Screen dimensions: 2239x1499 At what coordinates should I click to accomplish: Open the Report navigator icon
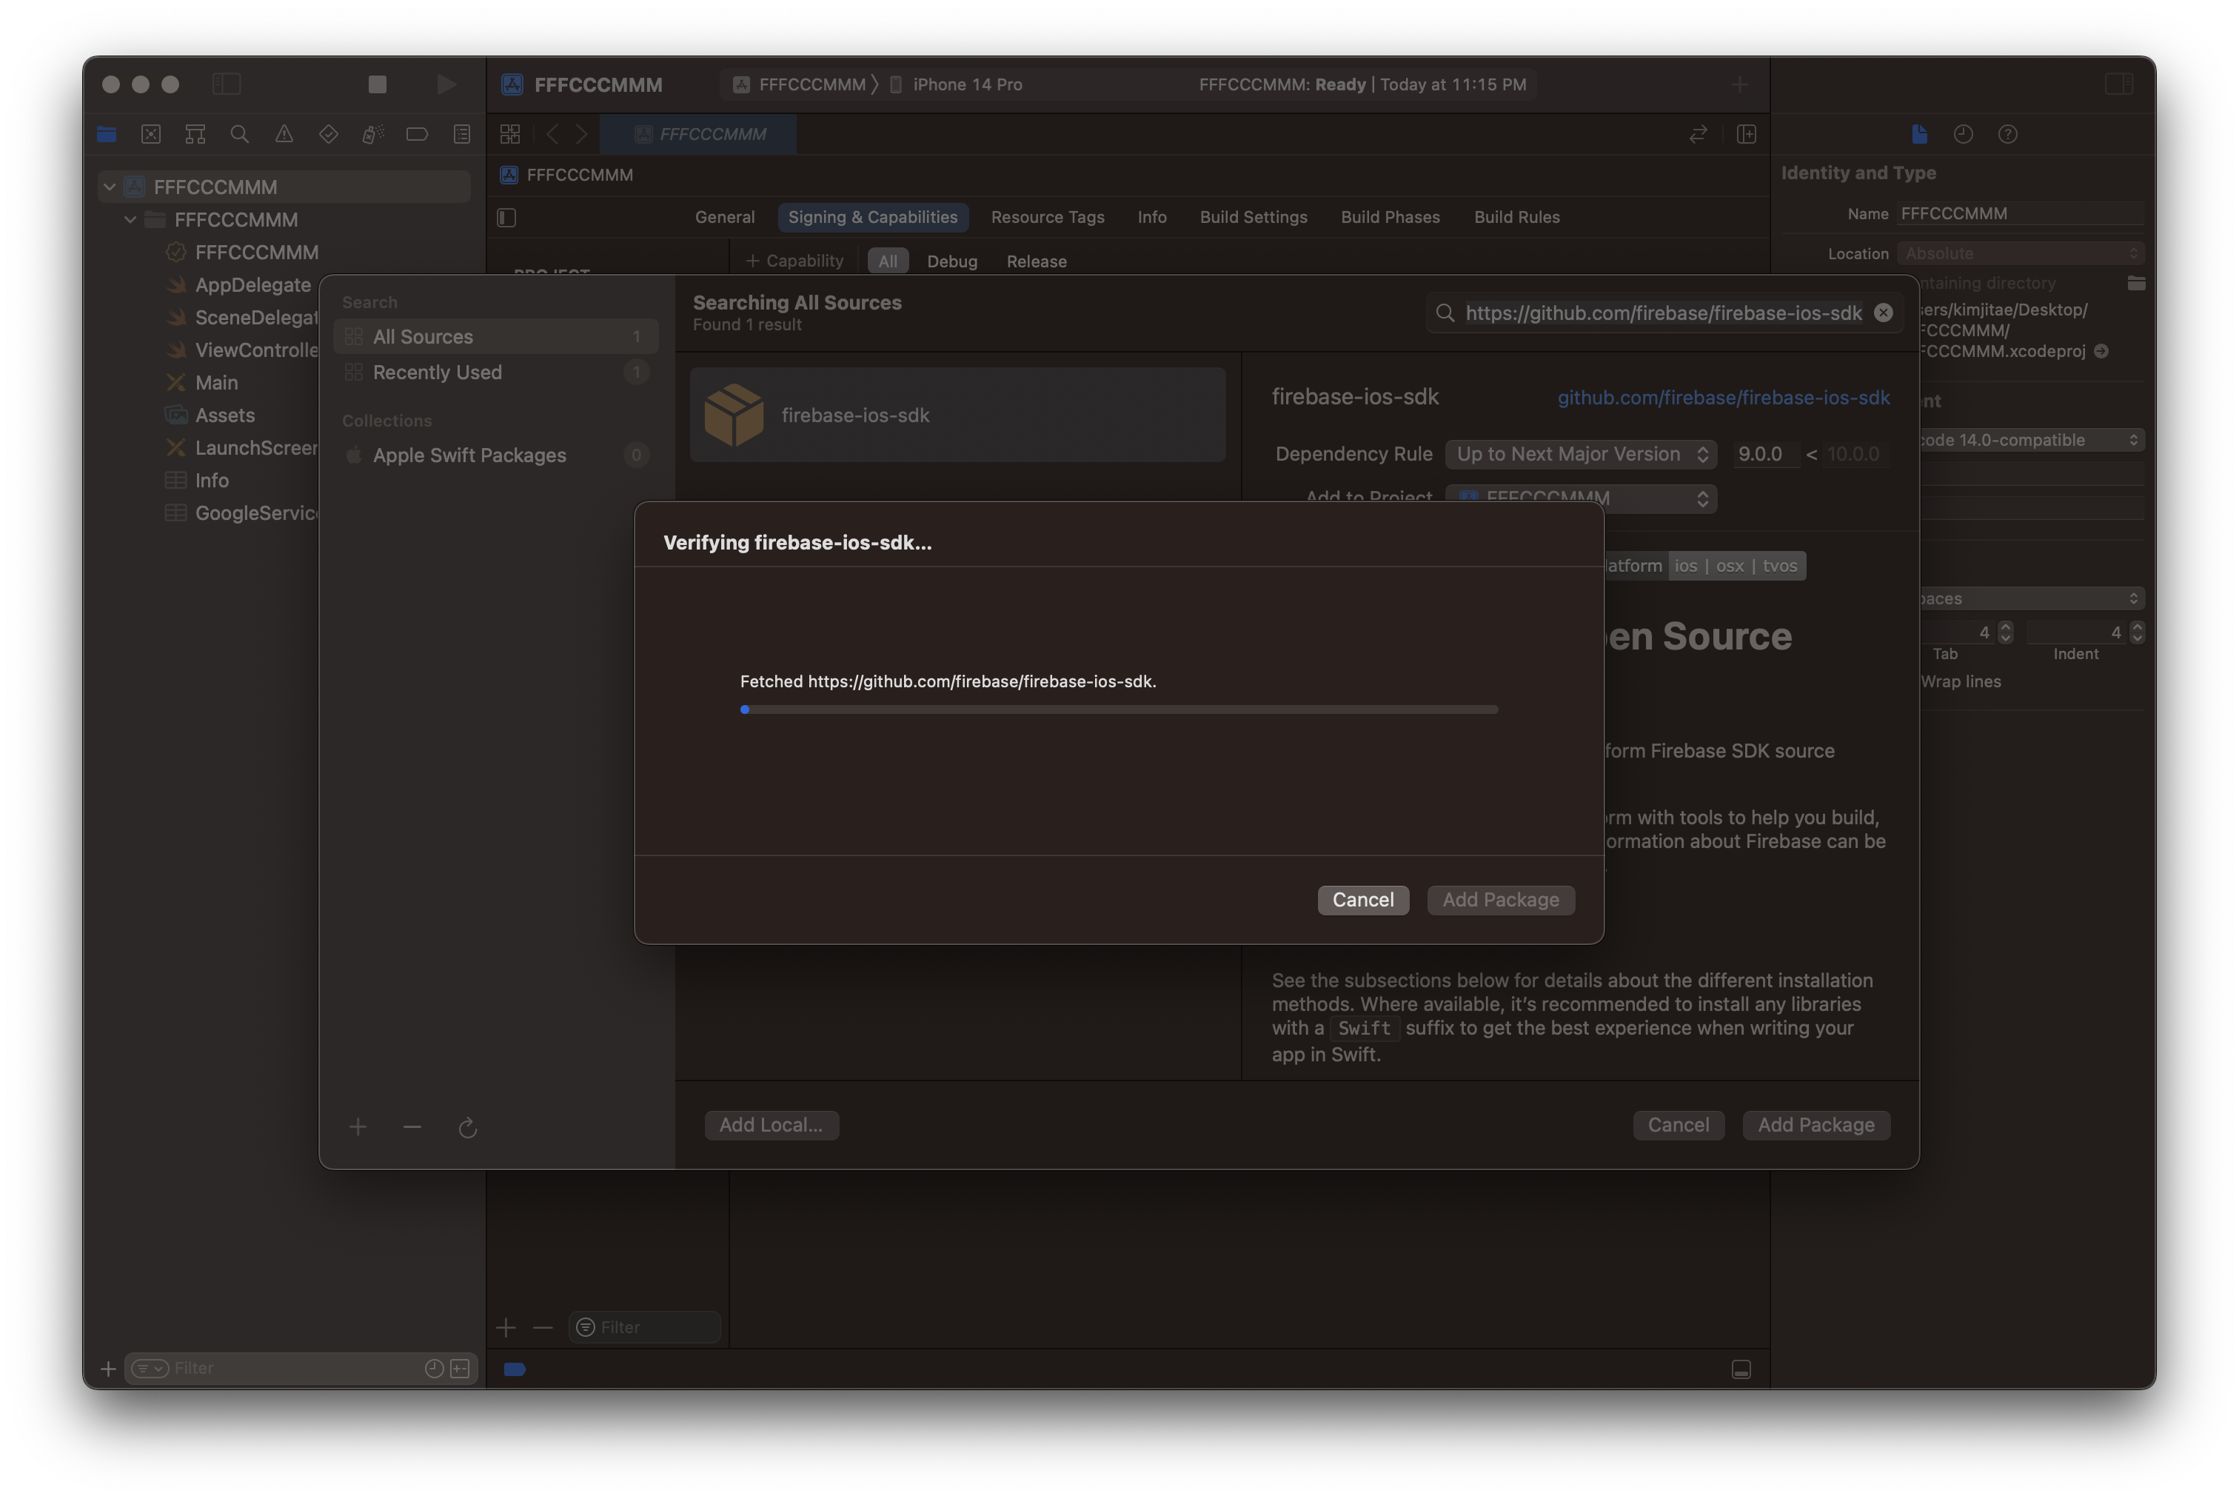(x=461, y=134)
